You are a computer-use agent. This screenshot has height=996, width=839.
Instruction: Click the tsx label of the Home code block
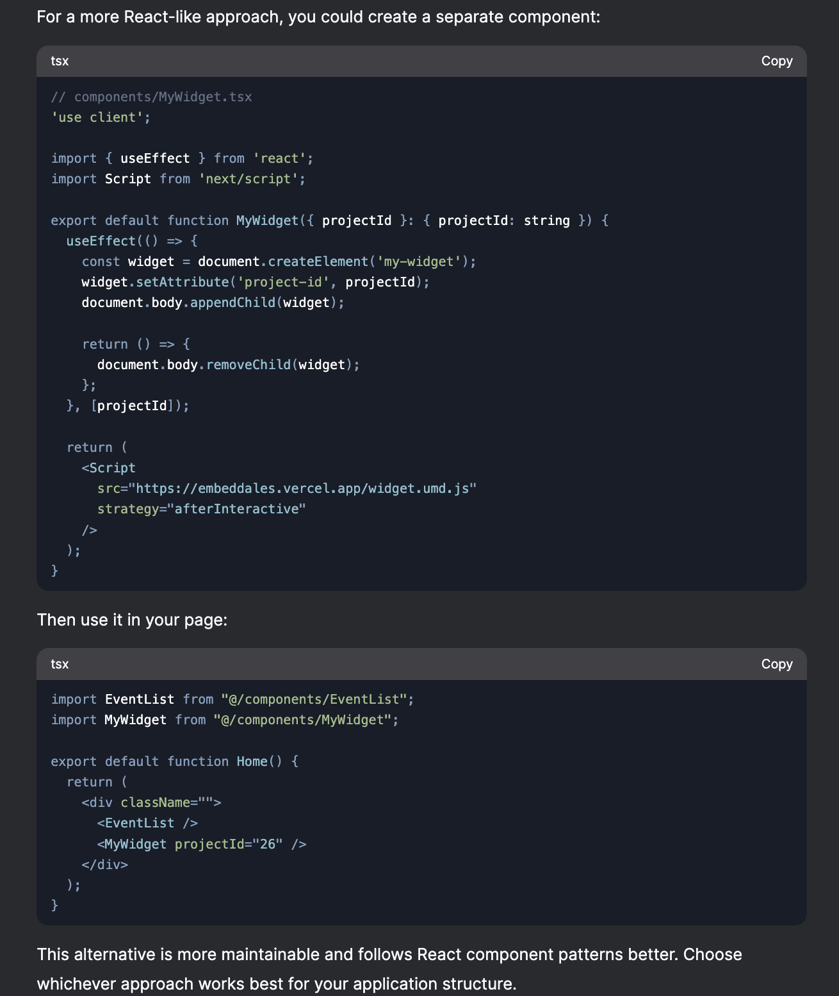tap(60, 664)
